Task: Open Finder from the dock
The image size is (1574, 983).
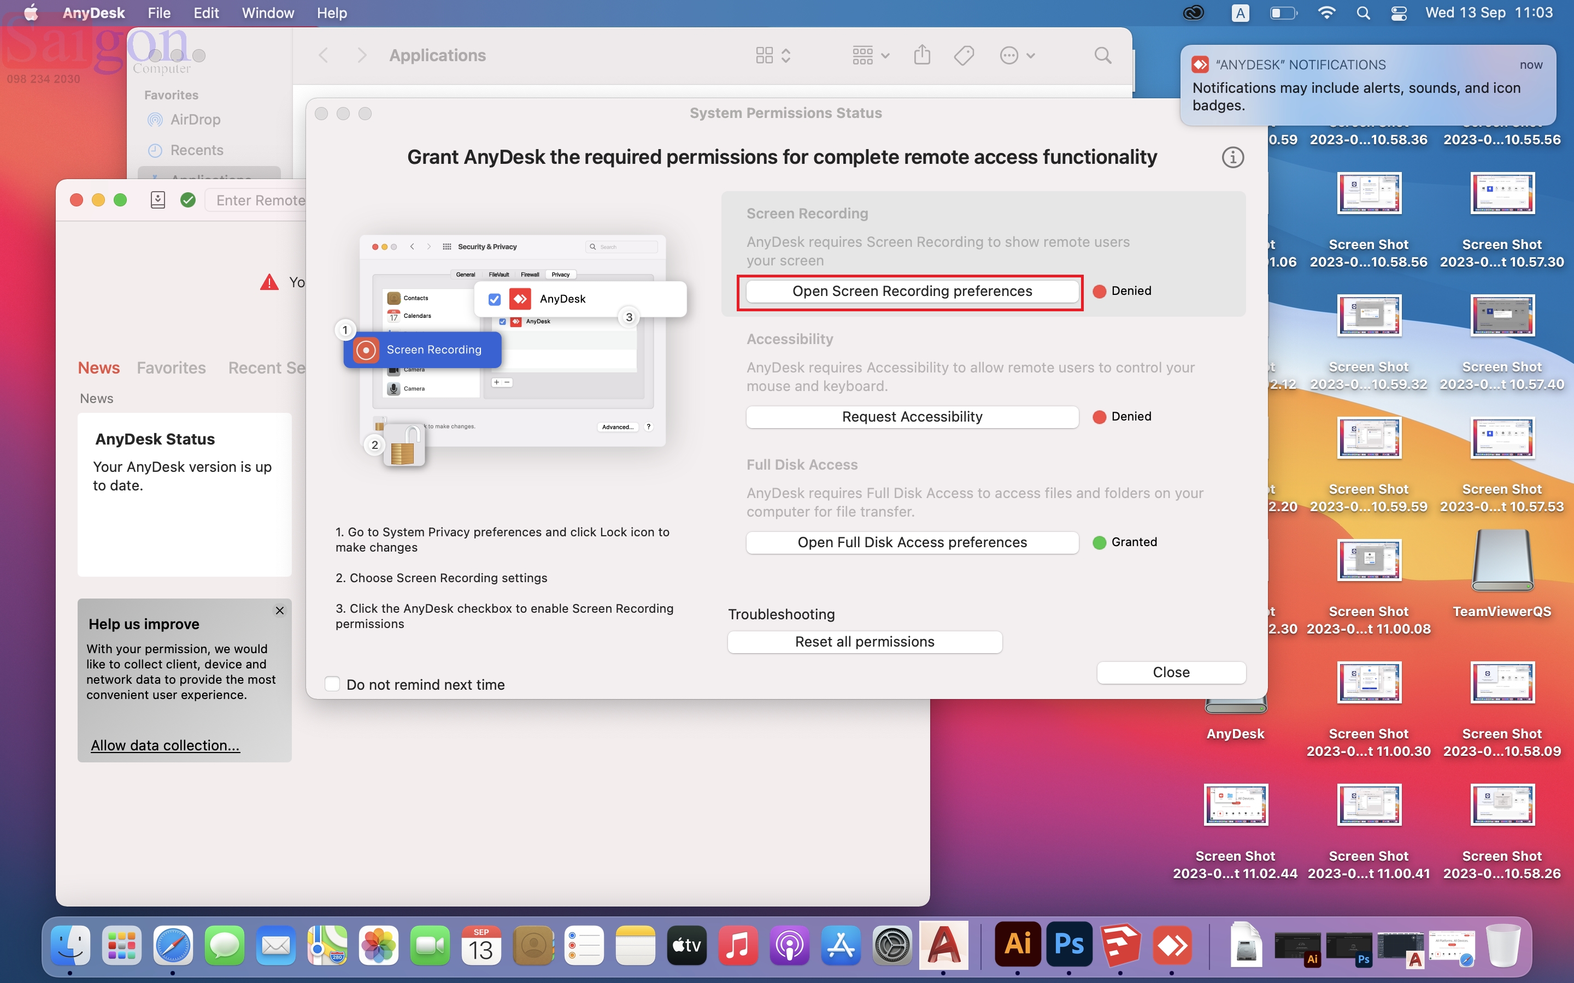Action: (71, 945)
